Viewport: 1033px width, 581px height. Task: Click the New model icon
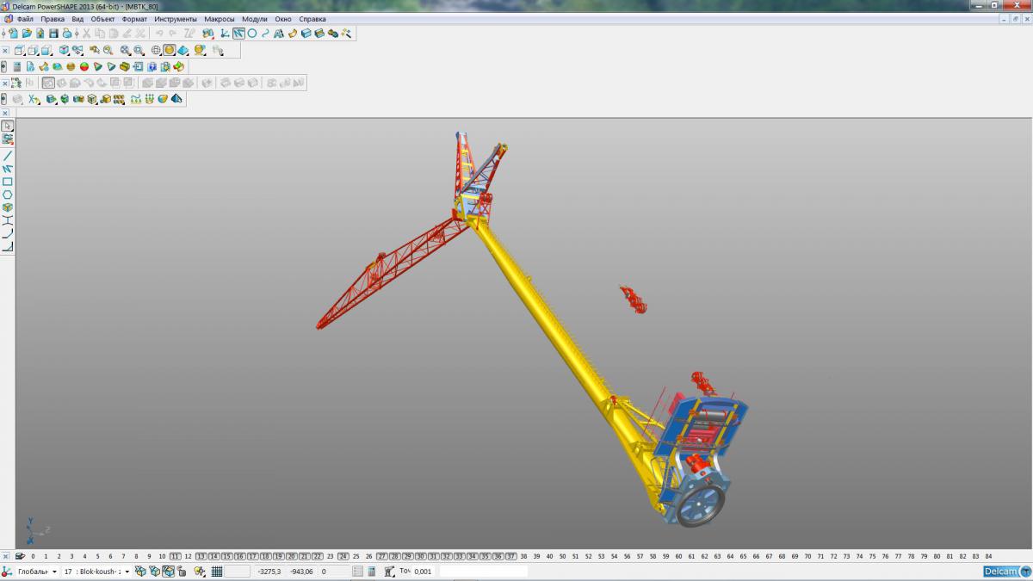coord(13,34)
